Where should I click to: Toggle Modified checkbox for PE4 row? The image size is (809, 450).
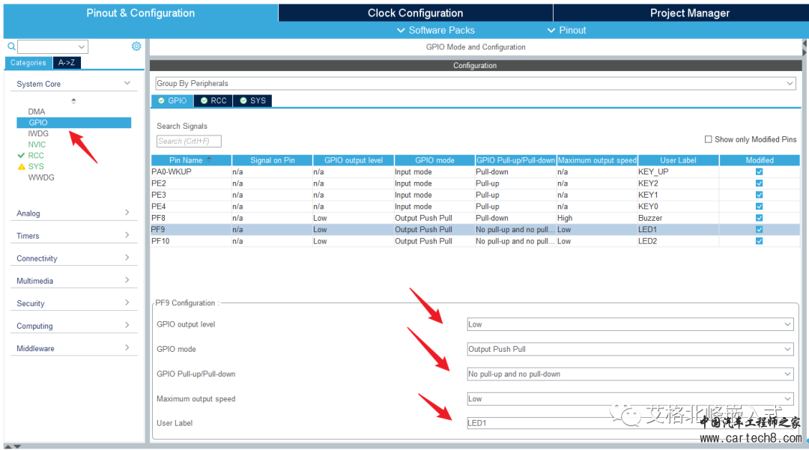click(x=759, y=206)
